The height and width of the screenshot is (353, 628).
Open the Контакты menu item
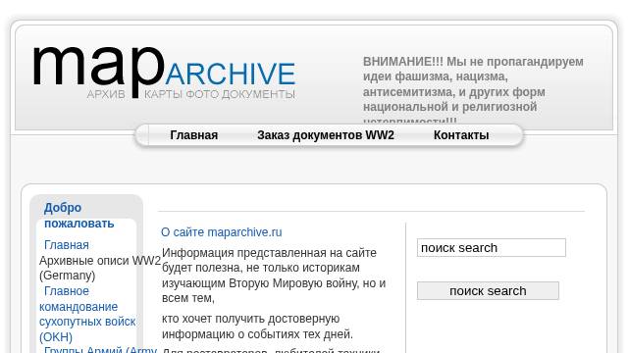pyautogui.click(x=461, y=135)
